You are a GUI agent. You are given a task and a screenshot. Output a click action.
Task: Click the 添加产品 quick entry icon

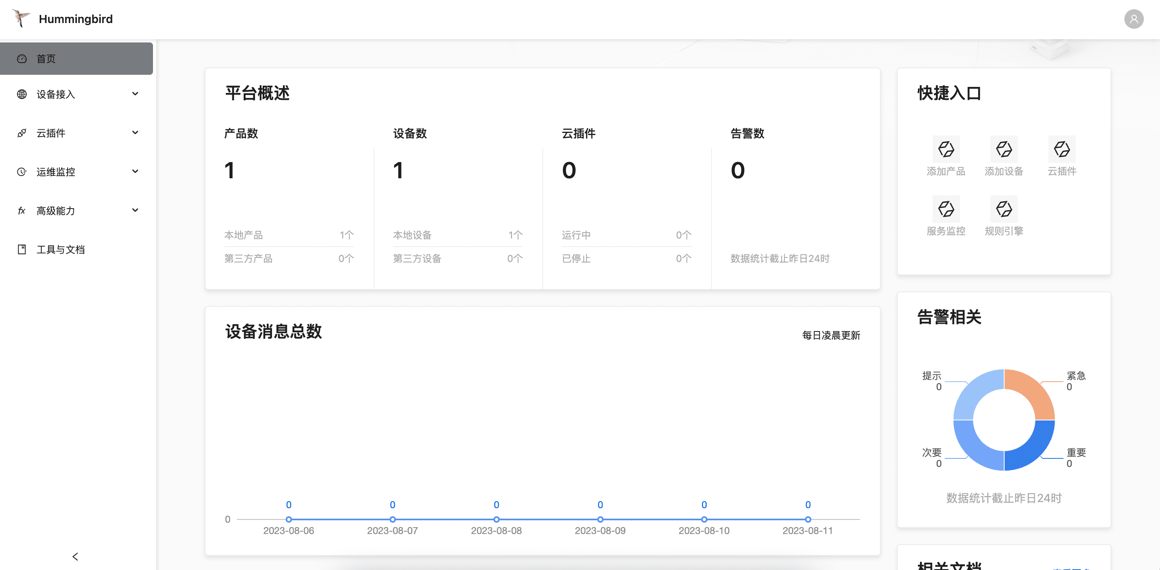click(945, 149)
